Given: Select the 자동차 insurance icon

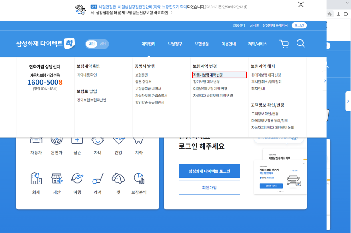Looking at the screenshot, I should pyautogui.click(x=36, y=141).
